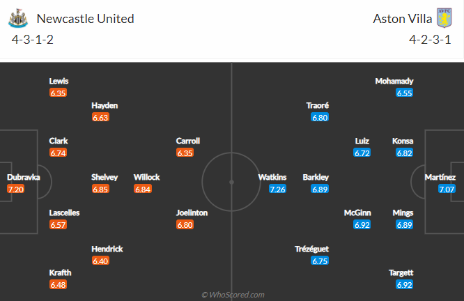Select player Krafth on the pitch
Screen dimensions: 464x301
click(x=59, y=272)
